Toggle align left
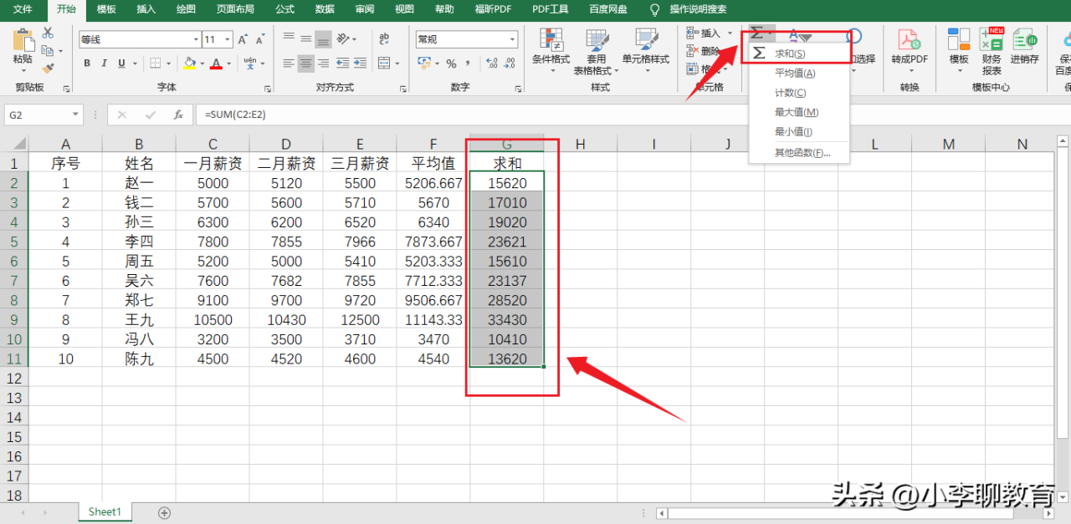The image size is (1071, 524). tap(289, 64)
